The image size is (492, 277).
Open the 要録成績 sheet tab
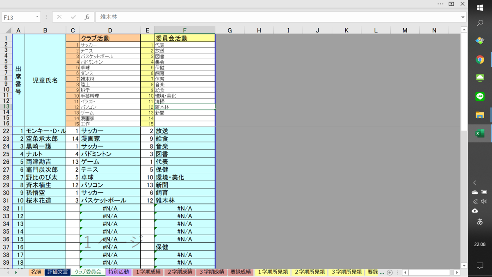240,272
